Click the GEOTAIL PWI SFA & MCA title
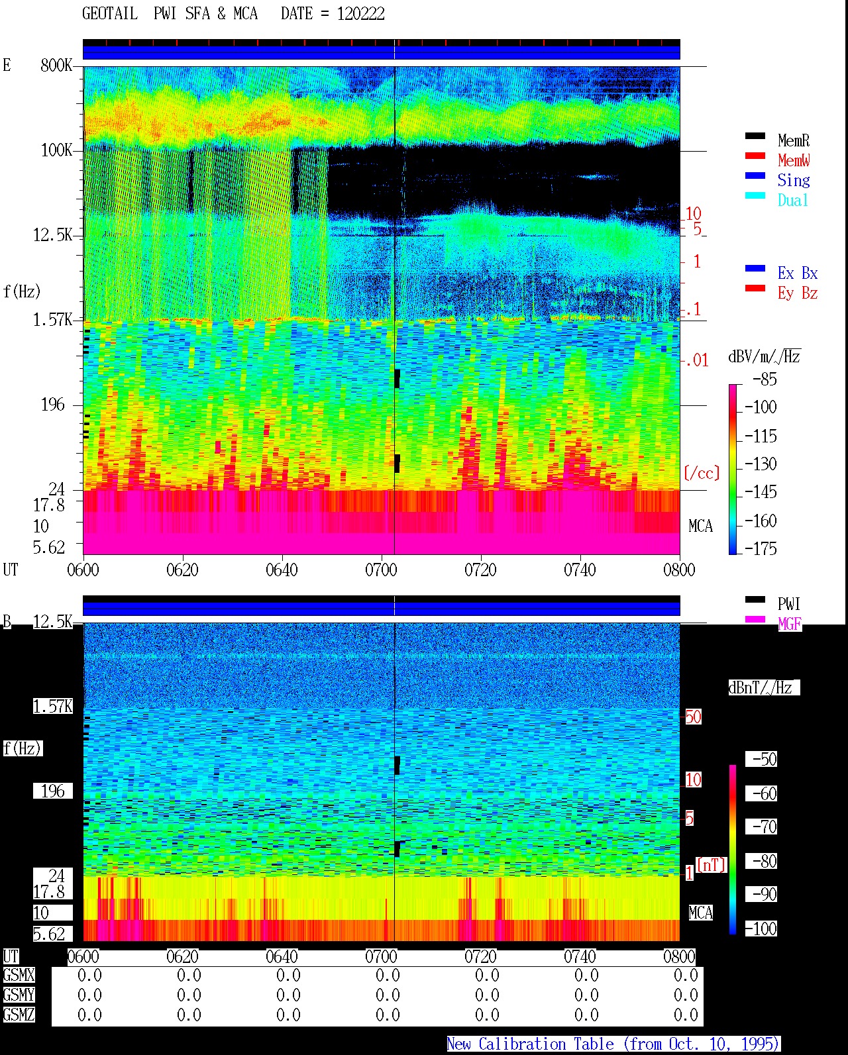This screenshot has height=1055, width=848. pyautogui.click(x=170, y=14)
